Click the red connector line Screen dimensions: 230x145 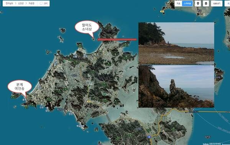click(117, 39)
